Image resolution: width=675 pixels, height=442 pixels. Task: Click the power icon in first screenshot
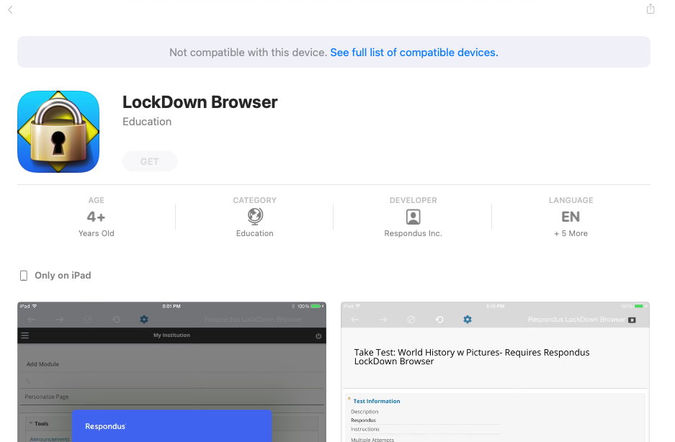(318, 335)
